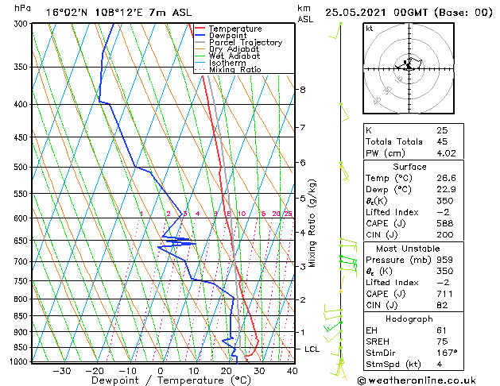Click the date header 25.05.2021 00GMT
This screenshot has height=386, width=500.
(377, 13)
